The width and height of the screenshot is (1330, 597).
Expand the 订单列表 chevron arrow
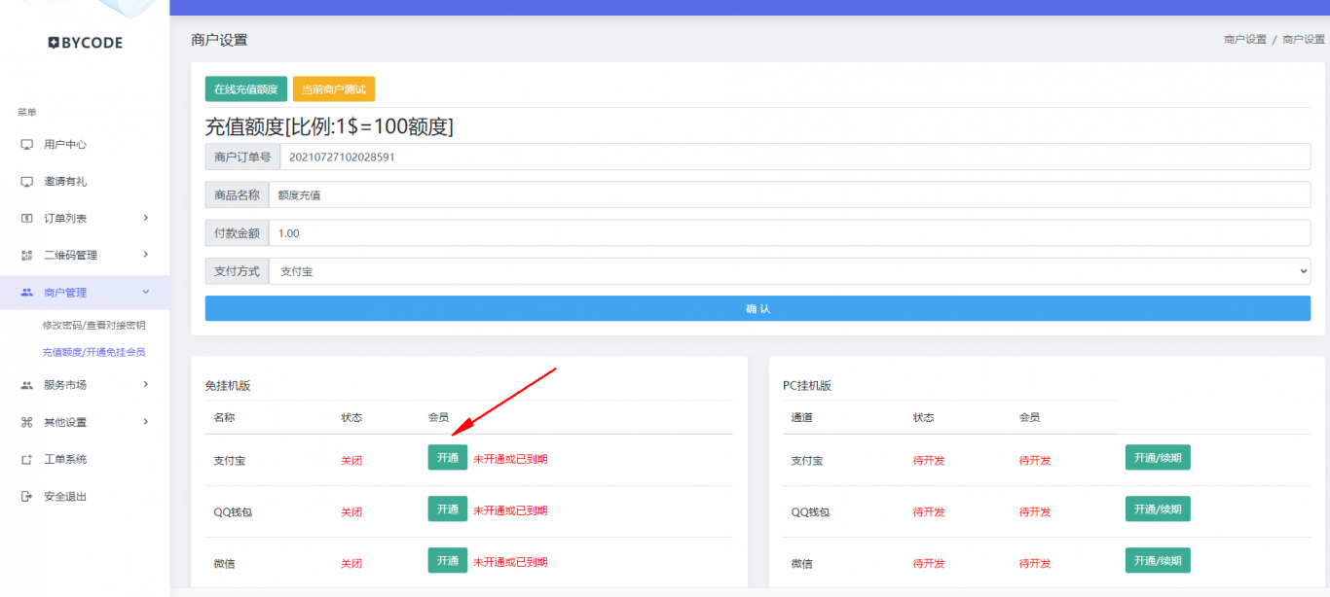point(146,218)
